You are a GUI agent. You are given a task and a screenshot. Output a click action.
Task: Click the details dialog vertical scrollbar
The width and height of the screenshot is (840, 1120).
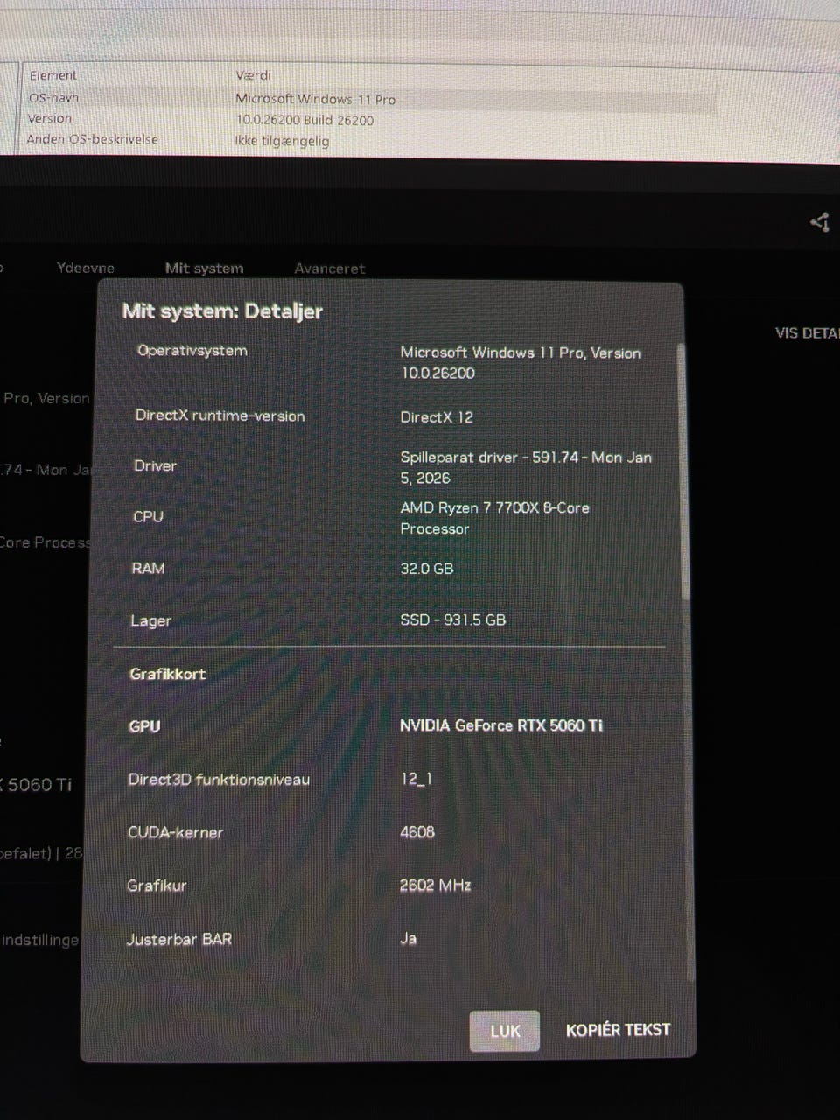[x=682, y=472]
